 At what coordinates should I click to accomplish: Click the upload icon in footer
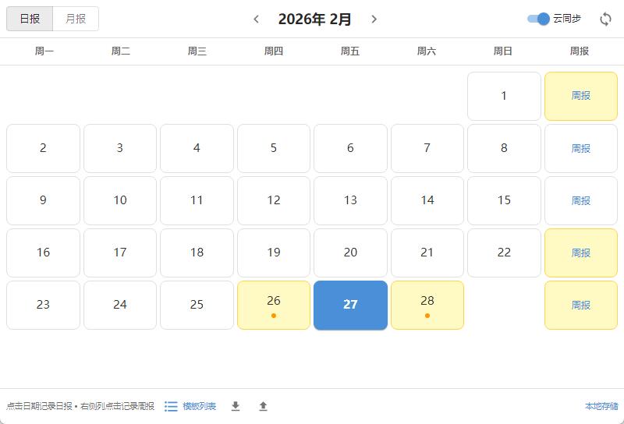click(263, 406)
